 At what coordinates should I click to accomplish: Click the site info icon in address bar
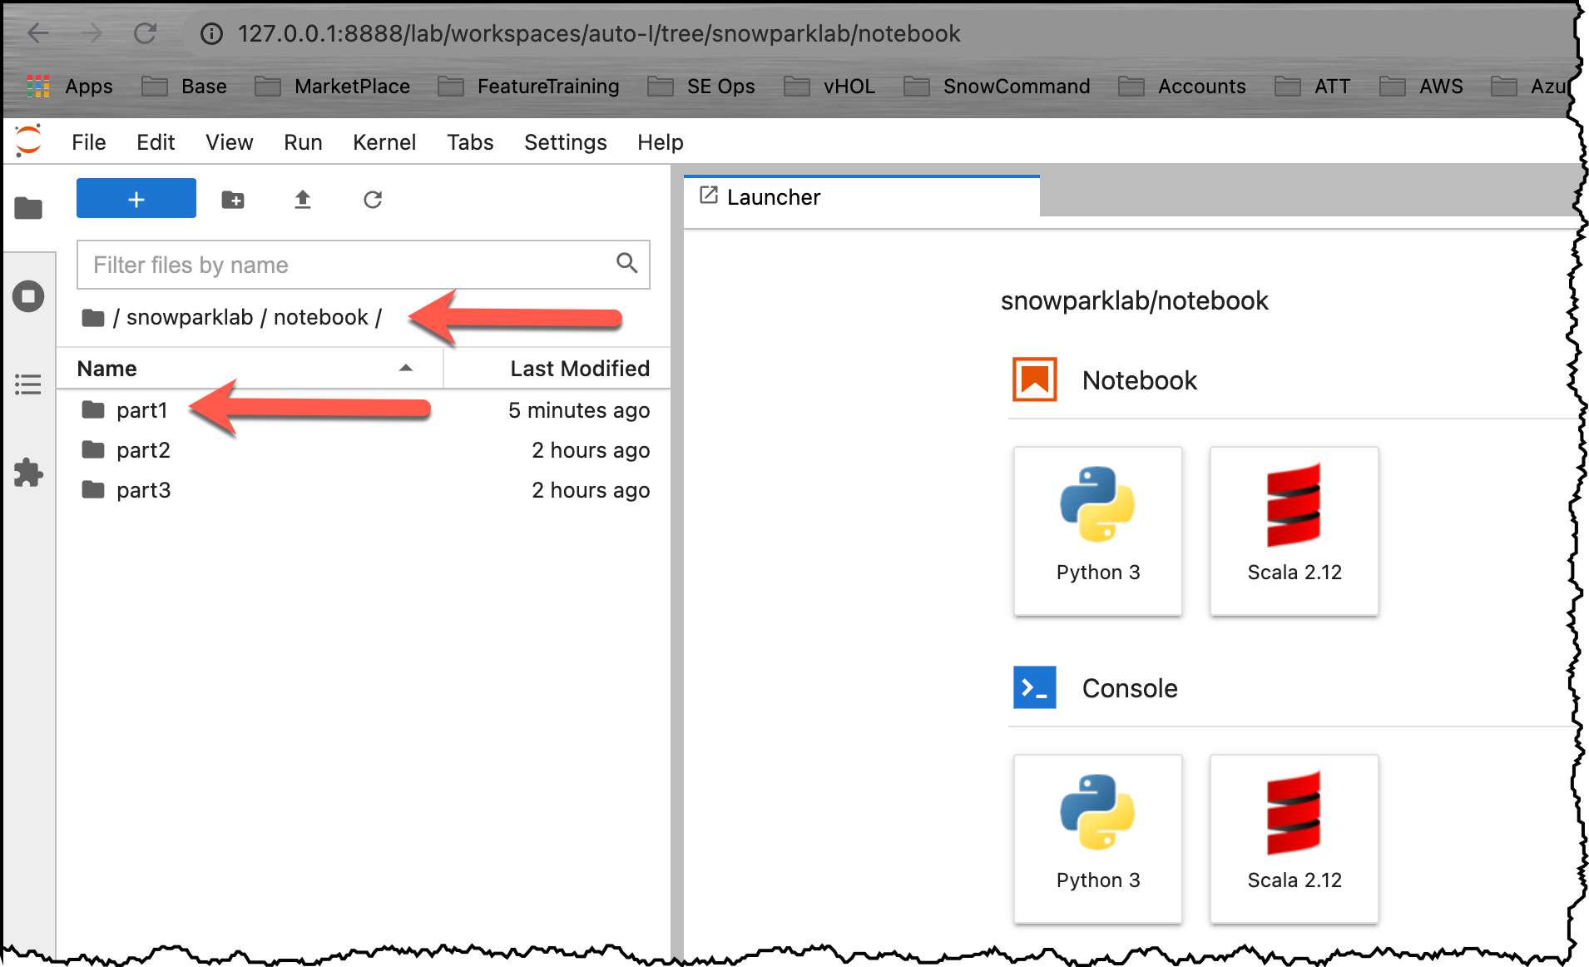pos(212,33)
